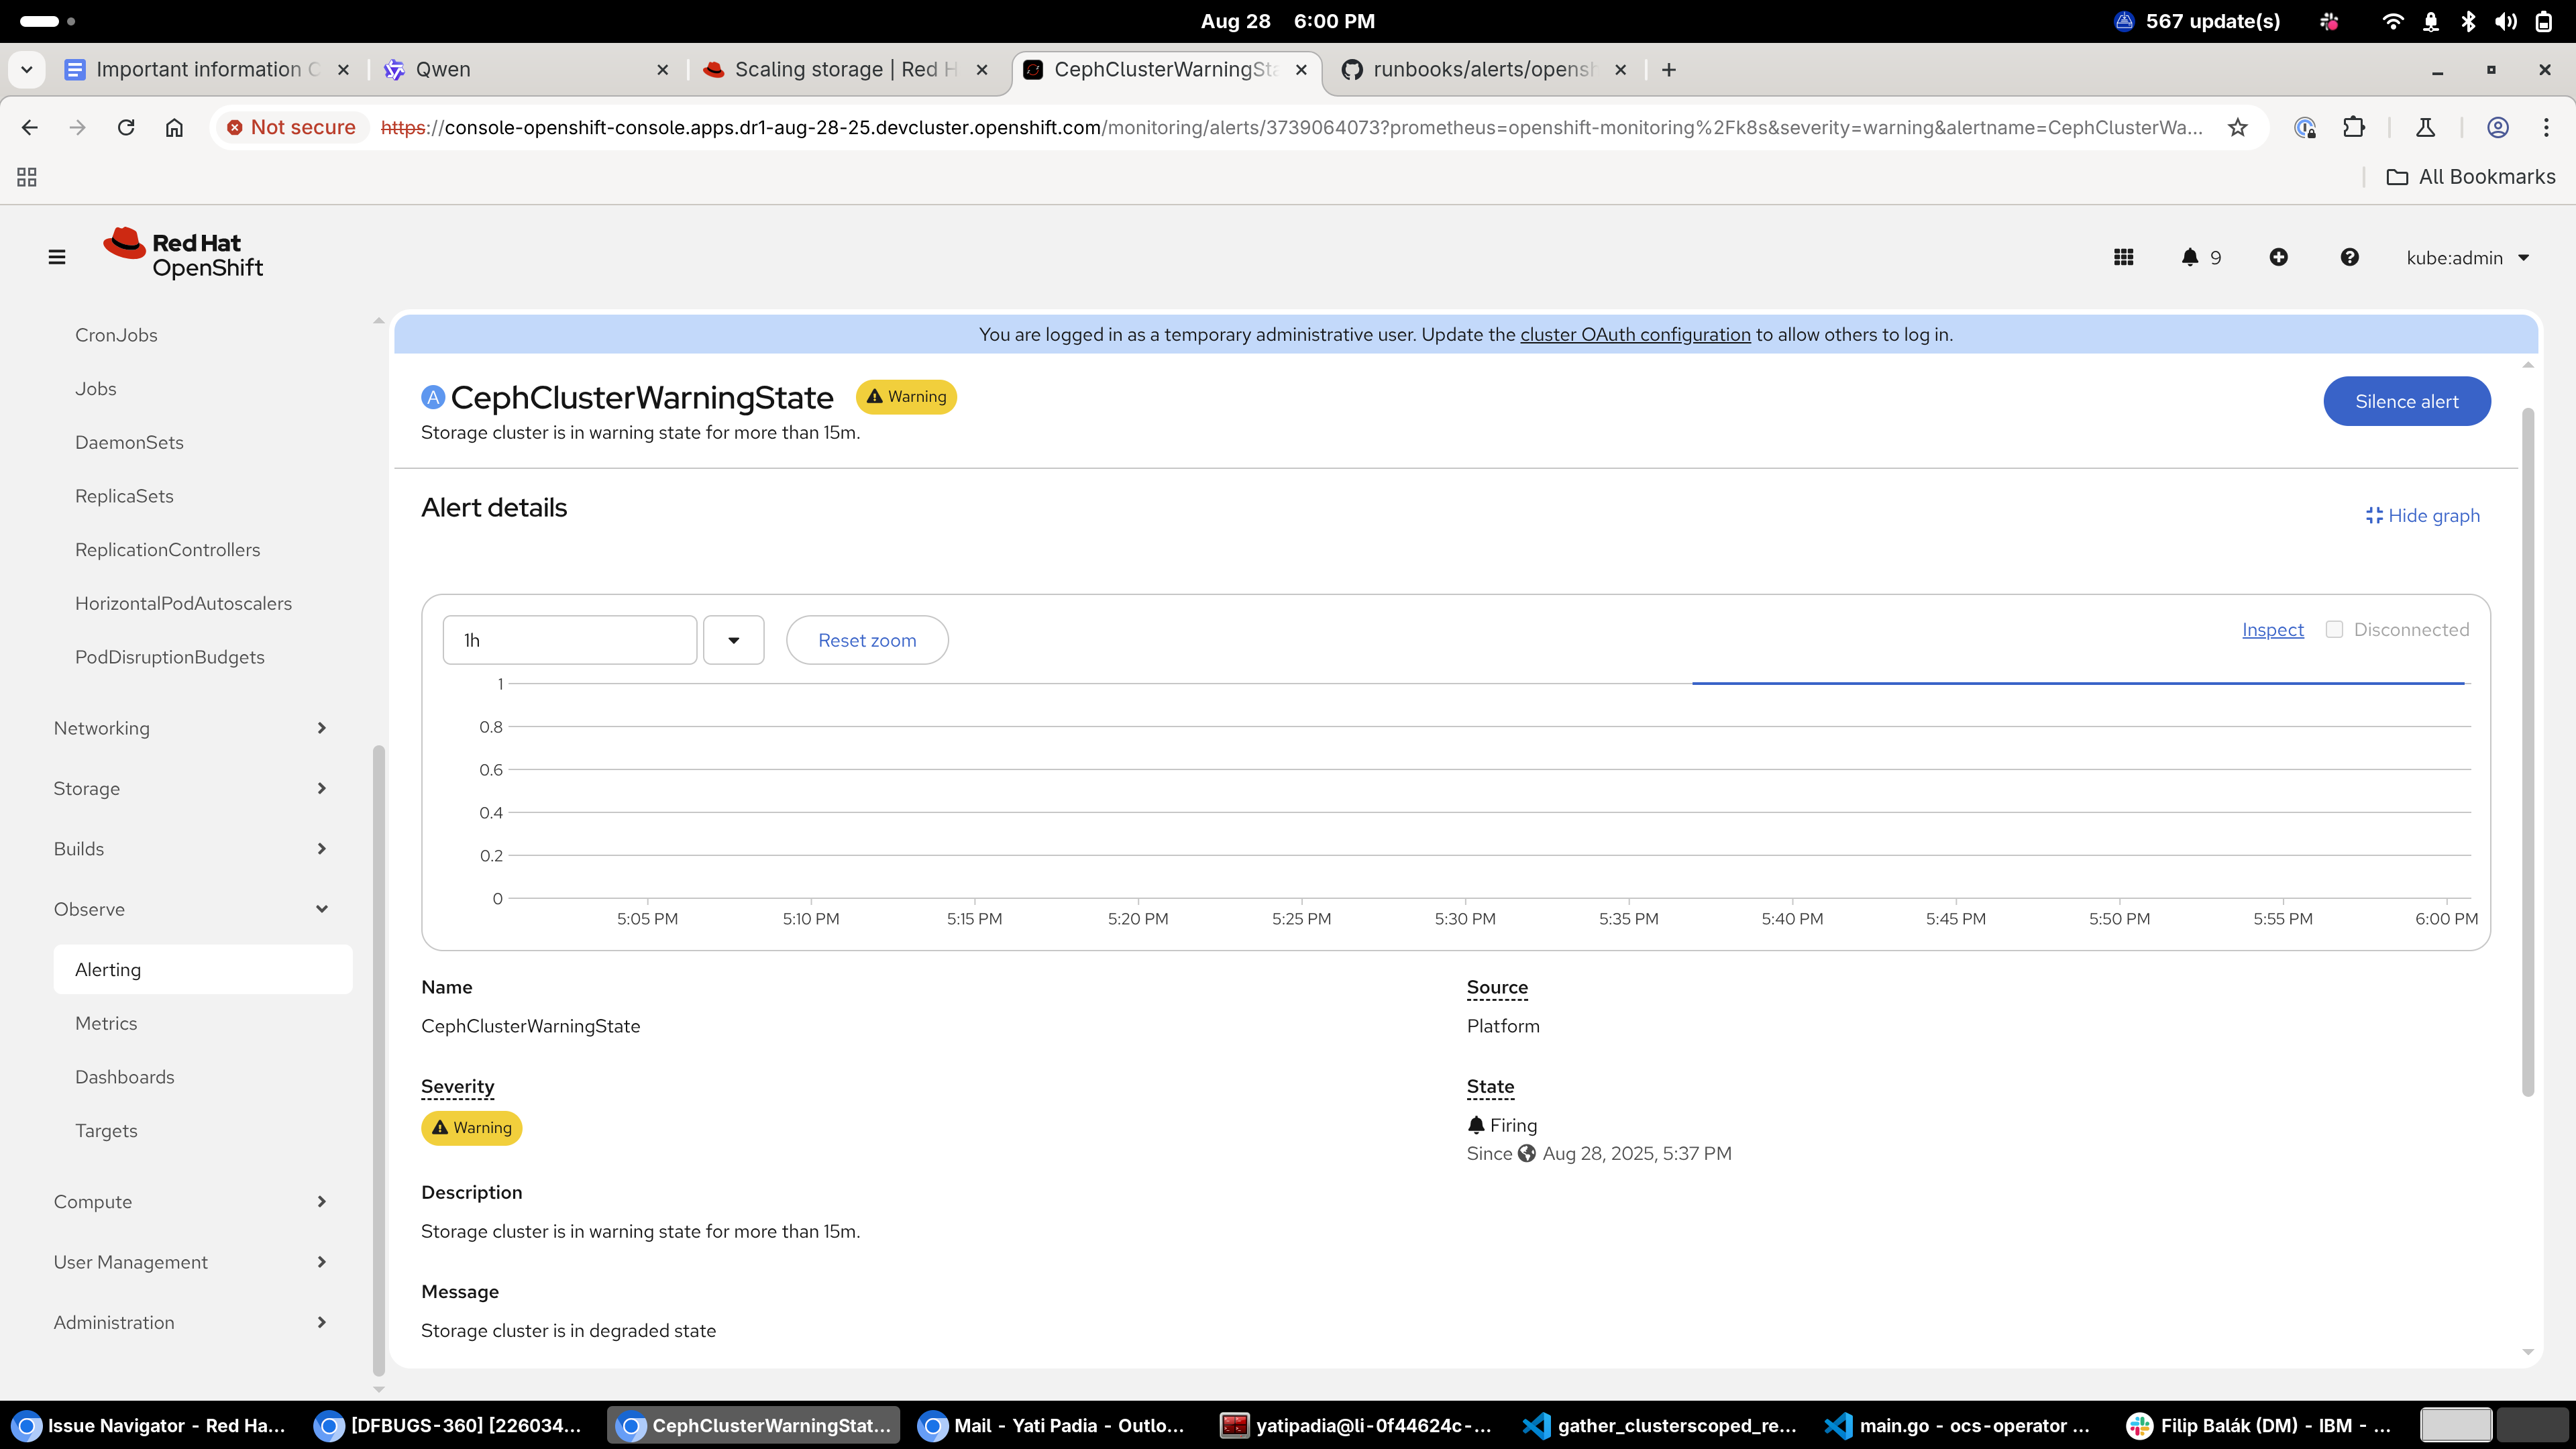Viewport: 2576px width, 1449px height.
Task: Click the main content vertical scrollbar
Action: [x=2528, y=750]
